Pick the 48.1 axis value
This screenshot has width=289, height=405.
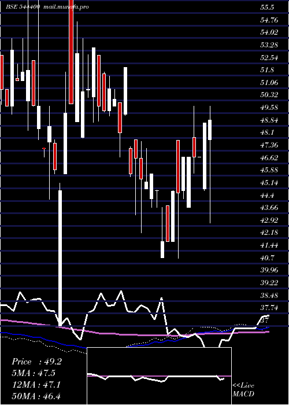(267, 132)
